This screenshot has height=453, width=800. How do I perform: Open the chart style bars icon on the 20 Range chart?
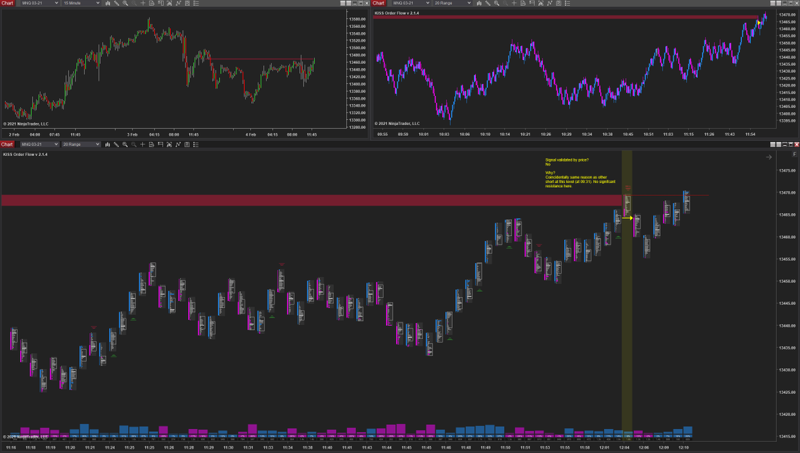(x=479, y=3)
